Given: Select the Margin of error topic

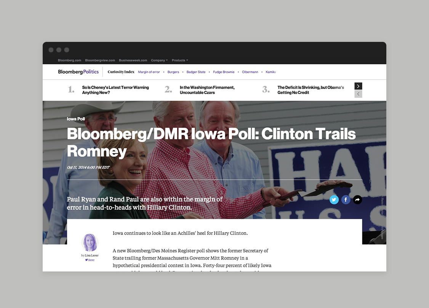Looking at the screenshot, I should tap(149, 72).
